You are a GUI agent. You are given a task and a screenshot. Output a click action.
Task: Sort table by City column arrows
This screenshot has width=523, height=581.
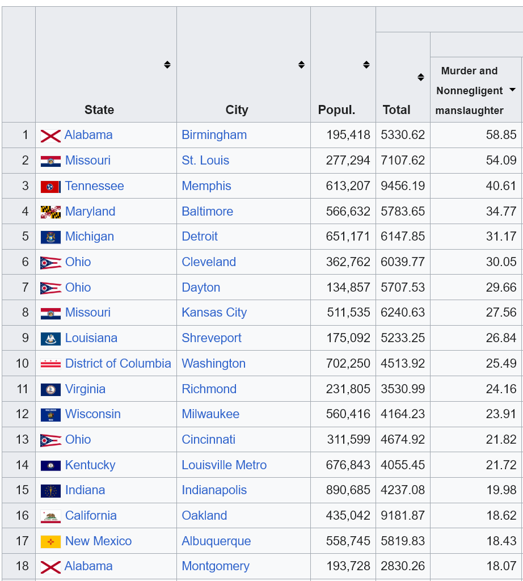coord(301,65)
